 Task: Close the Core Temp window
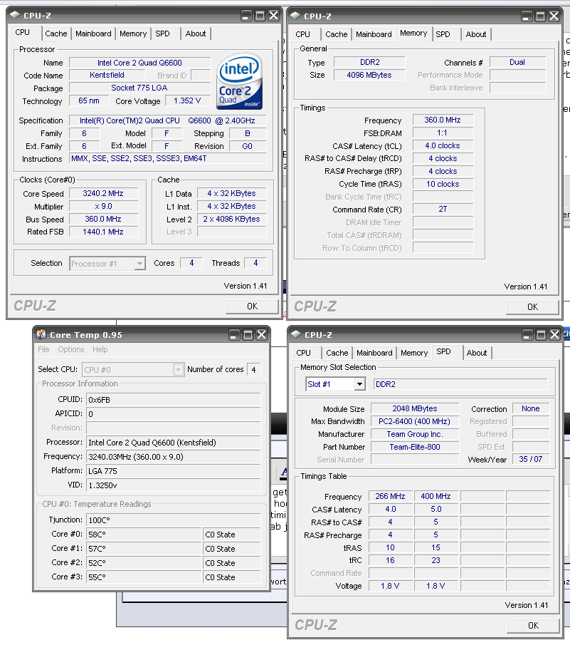[262, 335]
